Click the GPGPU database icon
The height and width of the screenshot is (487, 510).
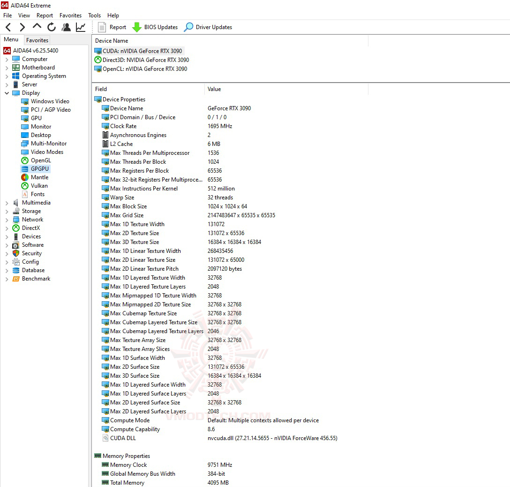[x=25, y=169]
